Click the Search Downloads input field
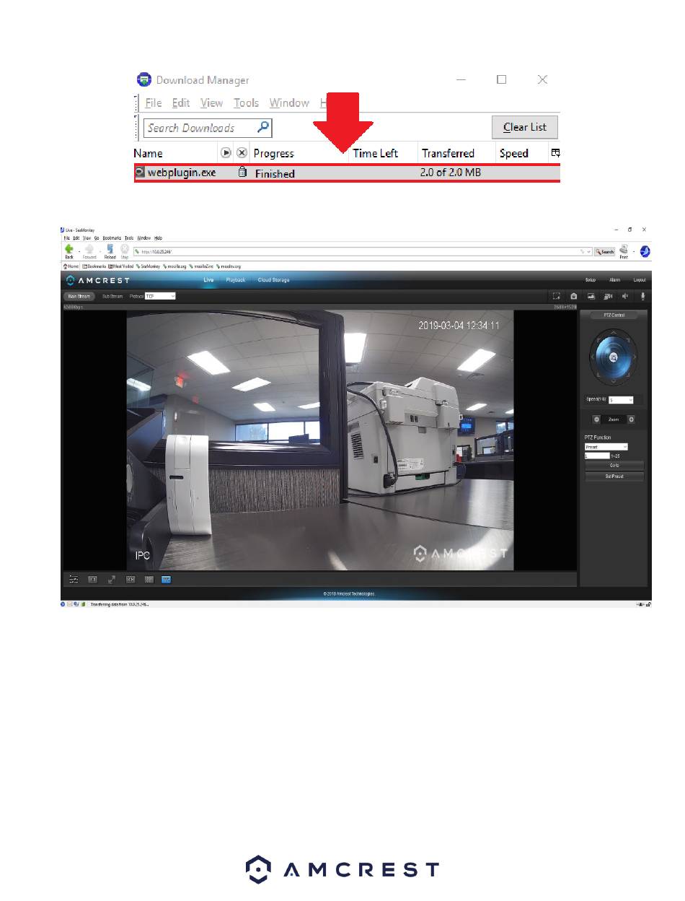Viewport: 685px width, 901px height. coord(208,128)
